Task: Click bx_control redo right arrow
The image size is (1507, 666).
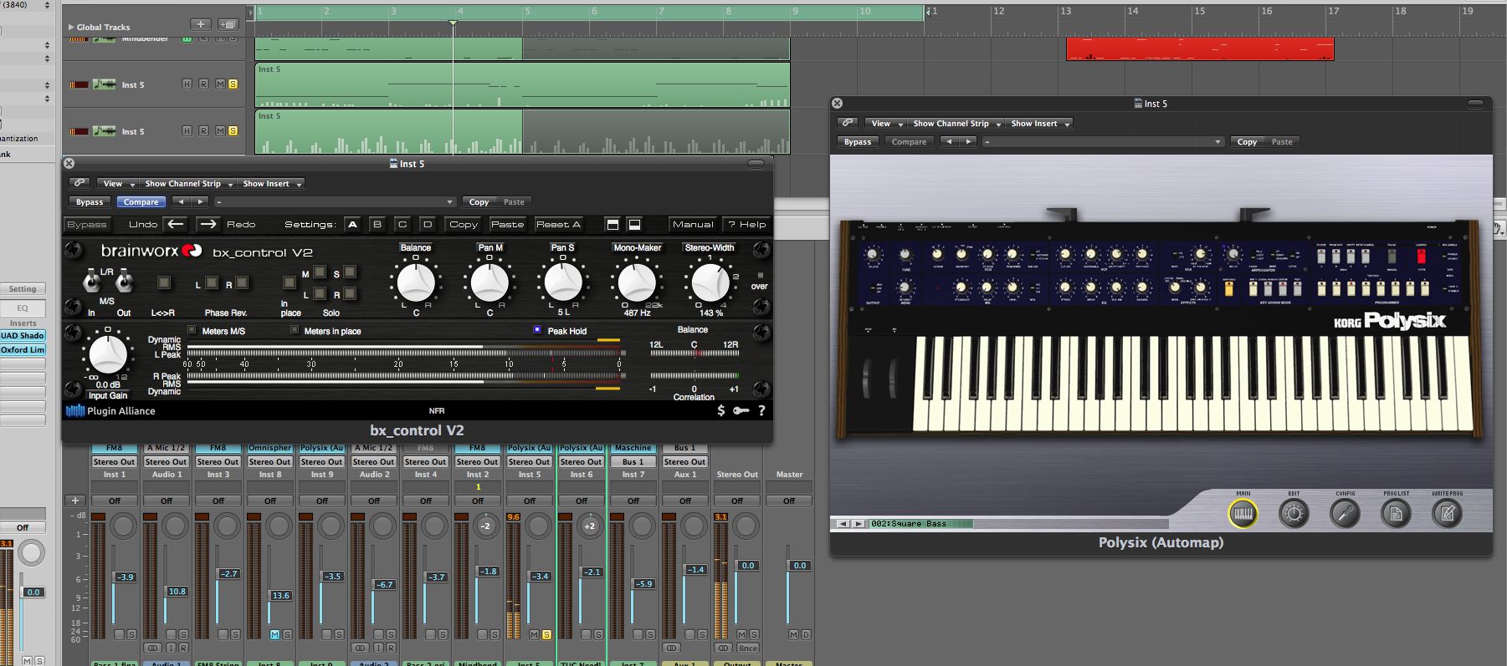Action: click(x=208, y=224)
